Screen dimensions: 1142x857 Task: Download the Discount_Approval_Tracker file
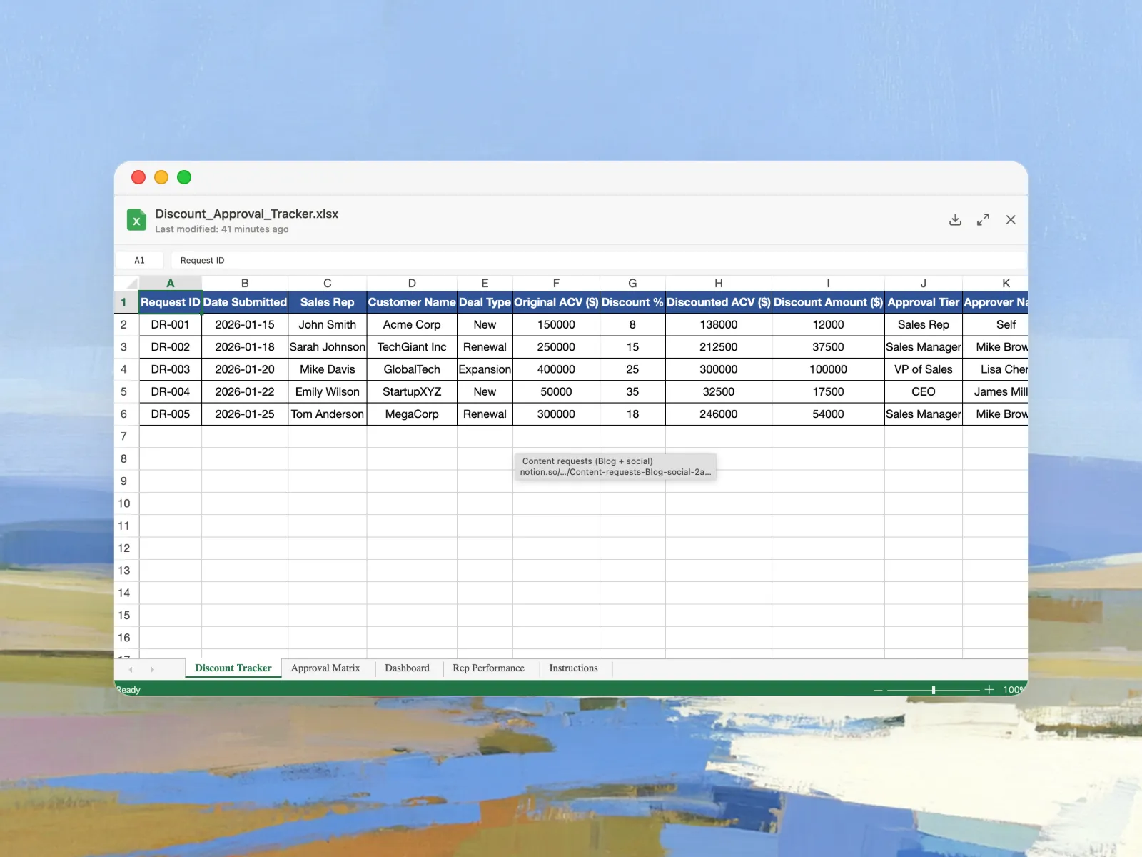(955, 220)
